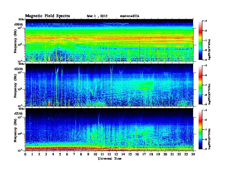Click the dH/dt panel color bar
This screenshot has height=177, width=230.
pyautogui.click(x=200, y=40)
